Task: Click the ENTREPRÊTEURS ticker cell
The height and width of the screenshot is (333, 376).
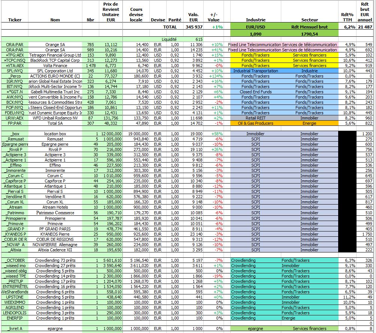Action: click(15, 287)
